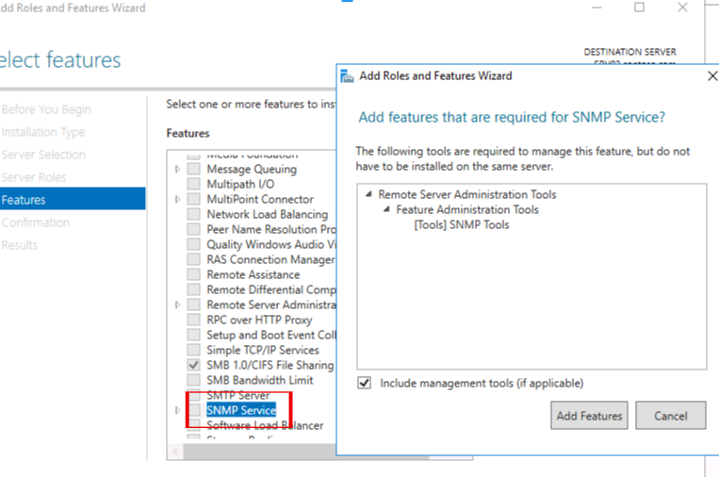
Task: Select the Multipath I/O label
Action: [240, 184]
